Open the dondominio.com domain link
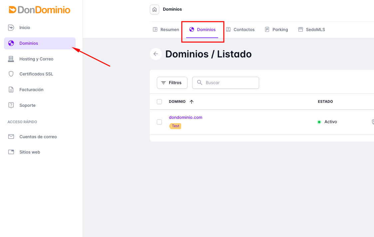The width and height of the screenshot is (374, 237). [x=186, y=117]
